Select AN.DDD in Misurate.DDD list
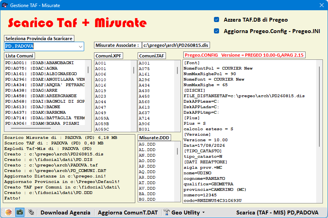 pos(157,155)
